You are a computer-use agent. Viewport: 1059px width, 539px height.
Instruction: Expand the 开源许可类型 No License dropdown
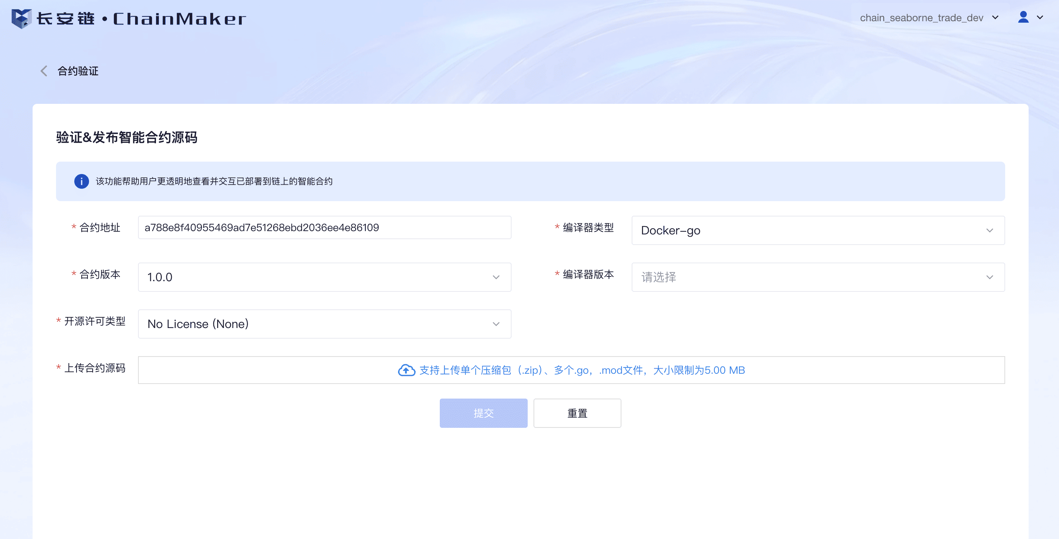324,324
